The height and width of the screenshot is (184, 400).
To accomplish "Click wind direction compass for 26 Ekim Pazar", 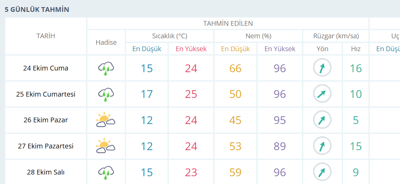I will tap(322, 120).
